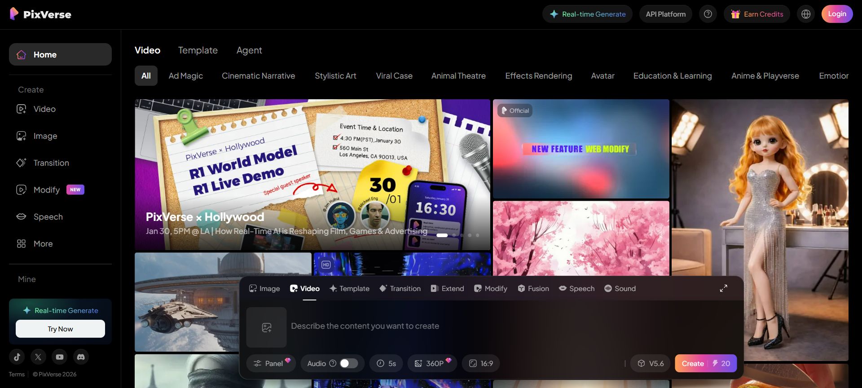Open the Terms link
The height and width of the screenshot is (388, 862).
(17, 374)
